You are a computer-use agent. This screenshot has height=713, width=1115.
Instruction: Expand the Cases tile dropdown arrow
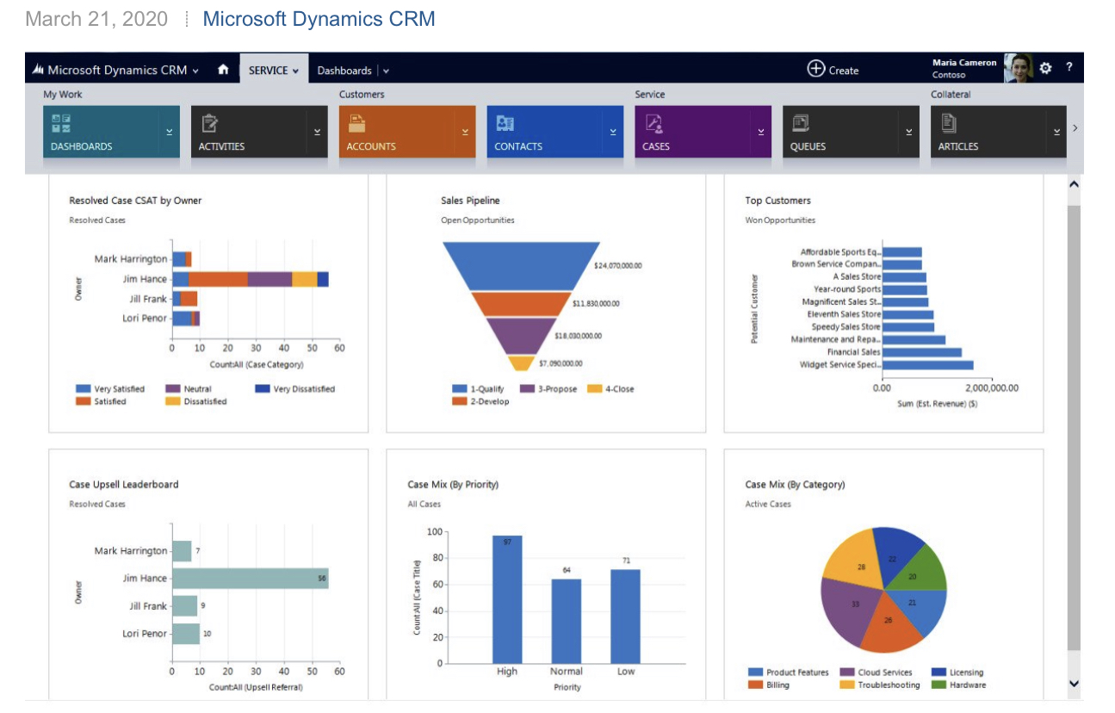click(x=761, y=132)
